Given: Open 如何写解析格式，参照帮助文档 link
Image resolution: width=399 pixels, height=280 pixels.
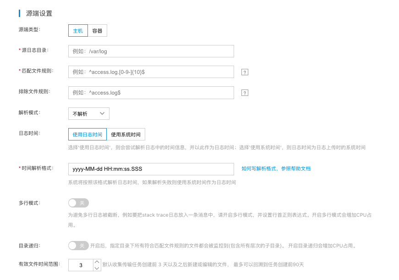Looking at the screenshot, I should pos(276,168).
